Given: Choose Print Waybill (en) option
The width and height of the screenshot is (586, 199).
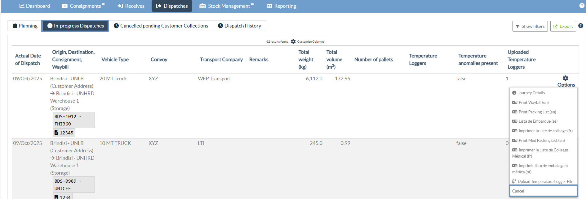Looking at the screenshot, I should 533,102.
